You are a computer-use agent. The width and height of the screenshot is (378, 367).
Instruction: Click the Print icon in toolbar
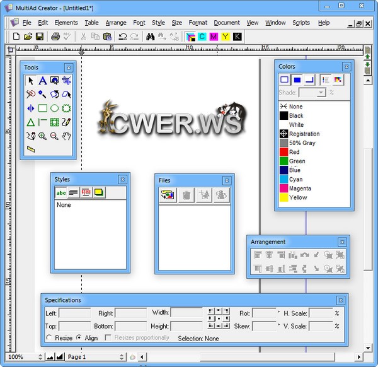pos(55,37)
